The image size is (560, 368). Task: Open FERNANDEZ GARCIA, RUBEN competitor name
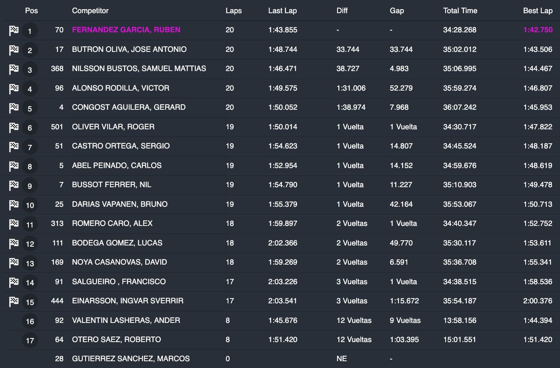[x=126, y=30]
